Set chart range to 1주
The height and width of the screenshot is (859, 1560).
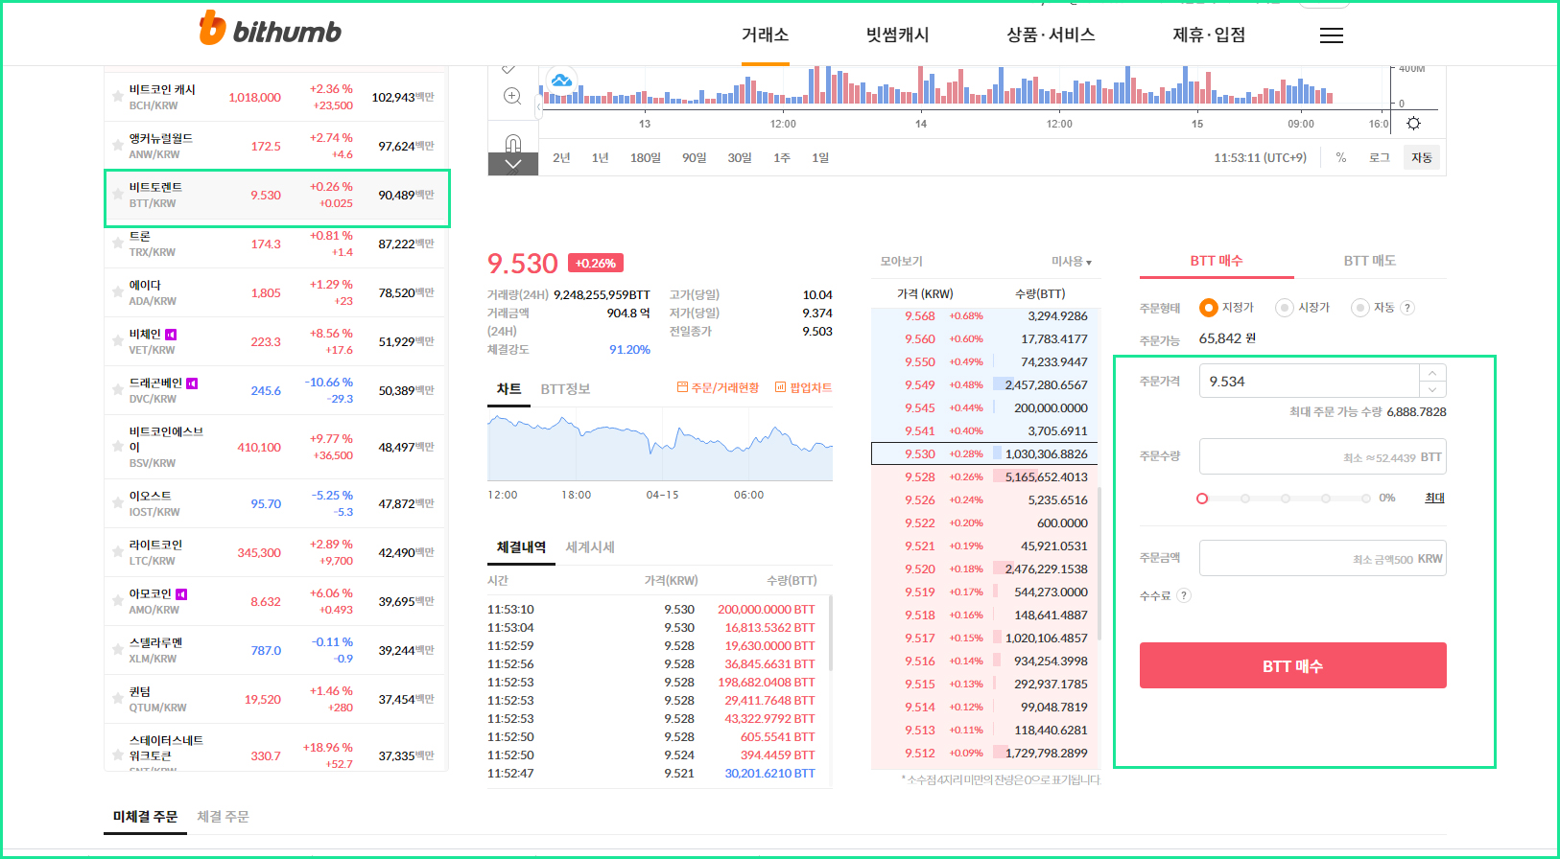pos(782,157)
